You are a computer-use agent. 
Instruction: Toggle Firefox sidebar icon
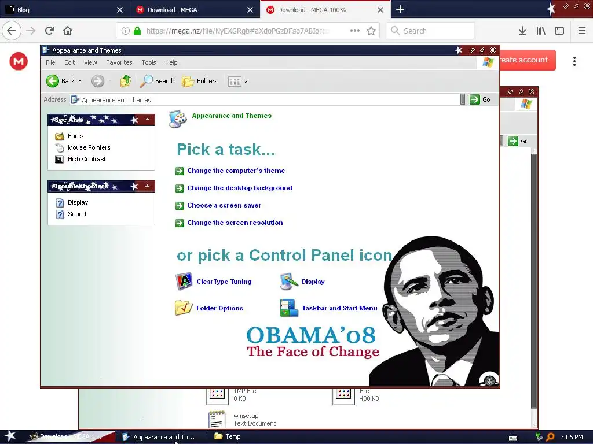(559, 31)
